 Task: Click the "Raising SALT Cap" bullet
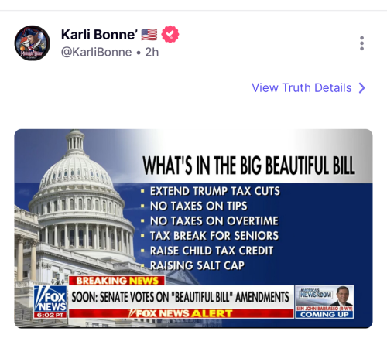coord(197,265)
